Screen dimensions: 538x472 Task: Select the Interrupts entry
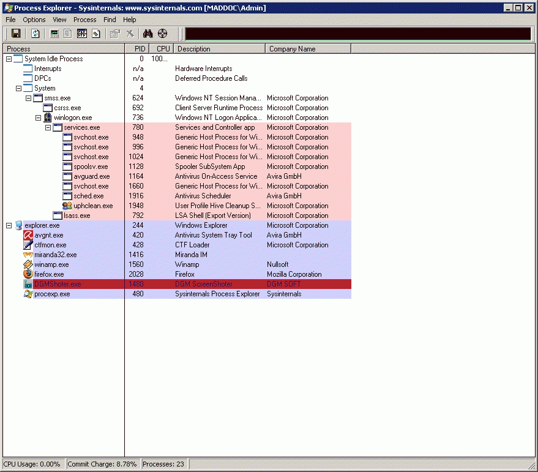coord(48,69)
